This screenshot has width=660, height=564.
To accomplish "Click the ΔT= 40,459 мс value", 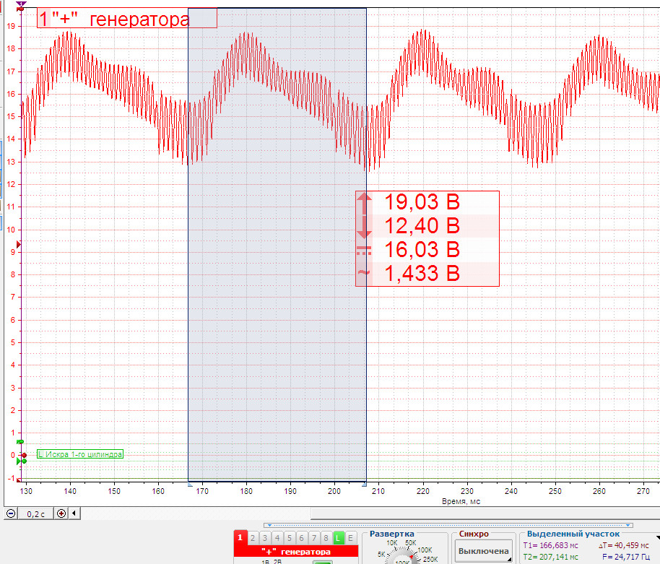I will coord(624,545).
